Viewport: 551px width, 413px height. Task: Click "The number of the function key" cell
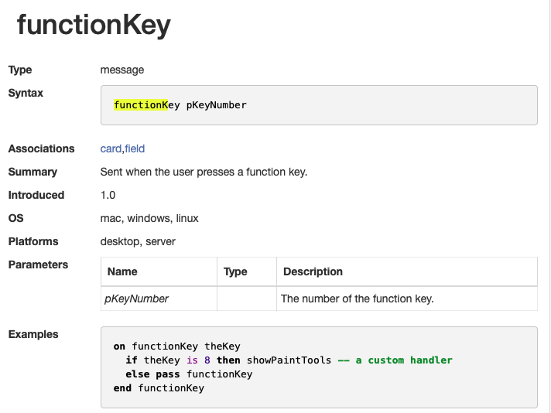357,299
